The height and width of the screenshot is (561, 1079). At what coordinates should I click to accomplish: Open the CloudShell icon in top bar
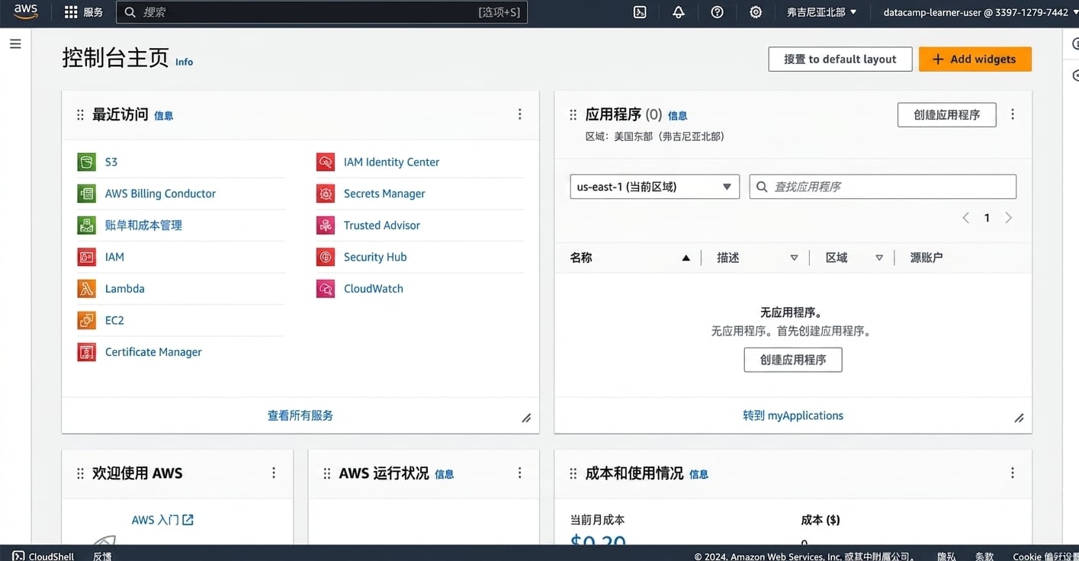click(641, 12)
